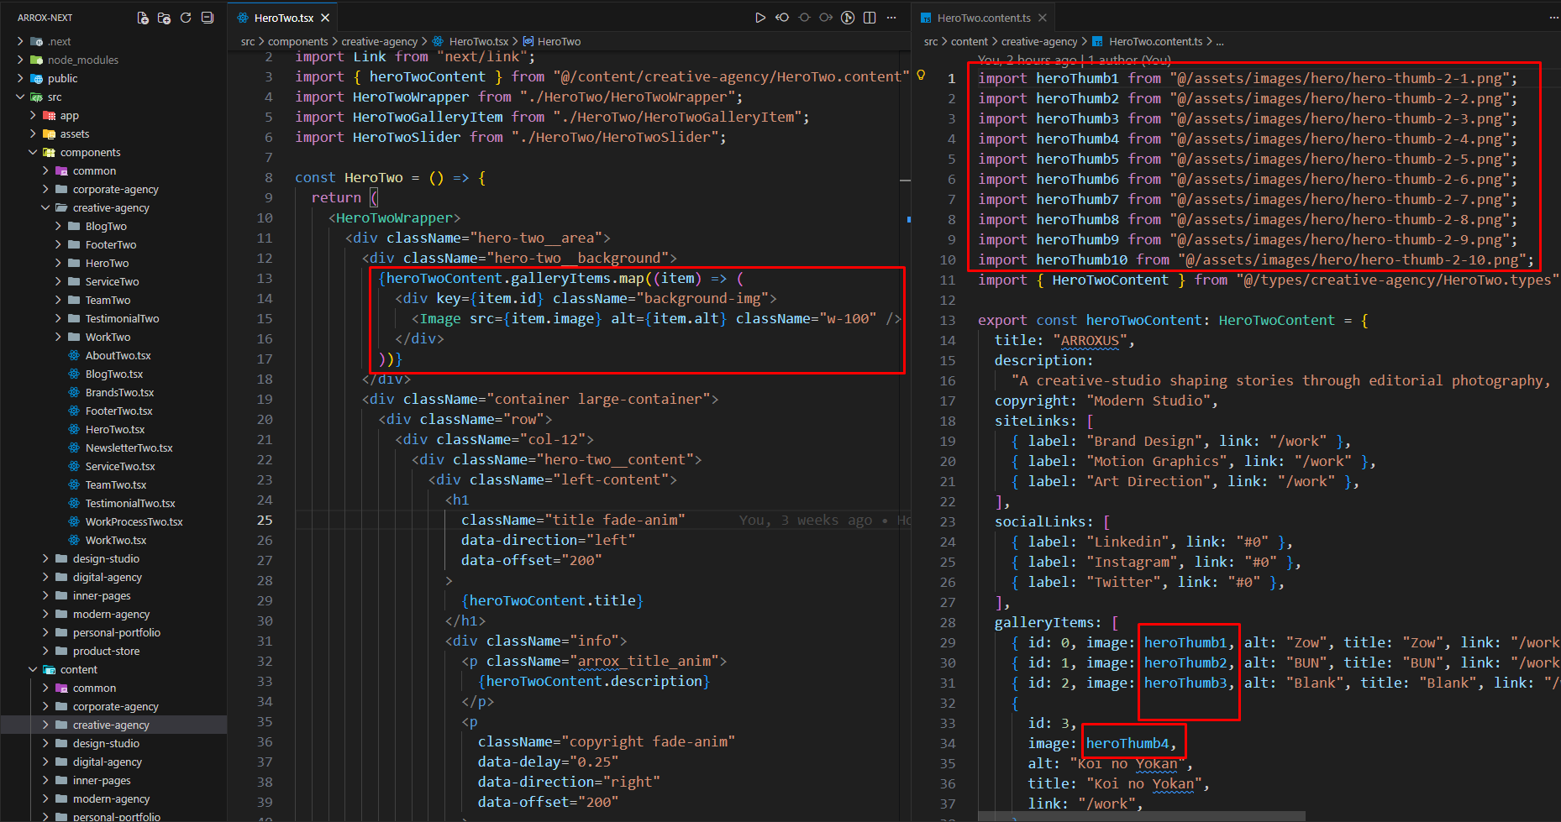
Task: Click the New File icon in Explorer
Action: [x=143, y=18]
